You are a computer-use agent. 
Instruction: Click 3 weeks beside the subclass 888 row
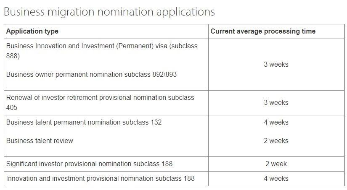coord(276,65)
